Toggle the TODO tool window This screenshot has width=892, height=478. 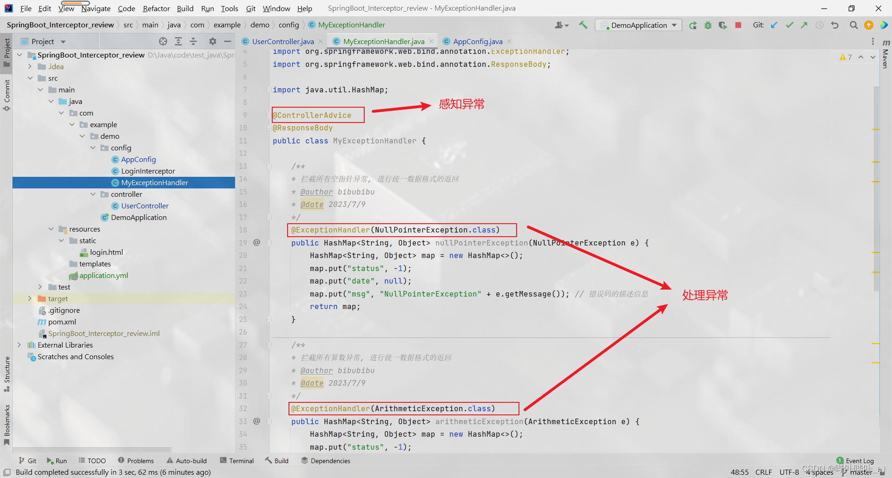click(x=92, y=461)
